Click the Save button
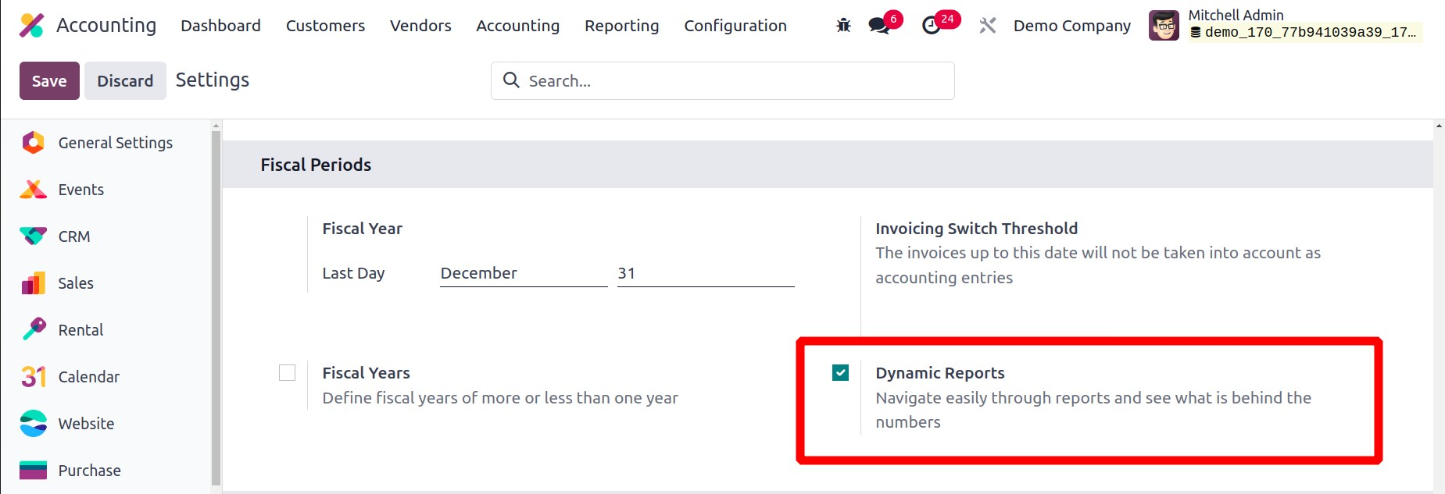This screenshot has height=494, width=1445. point(49,81)
